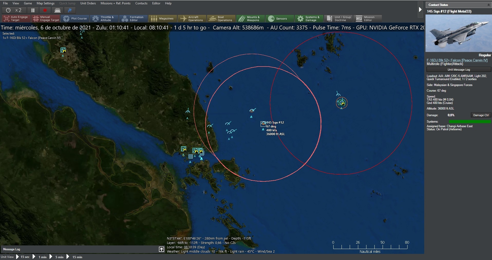Expand the Message Log
This screenshot has width=492, height=260.
click(161, 249)
